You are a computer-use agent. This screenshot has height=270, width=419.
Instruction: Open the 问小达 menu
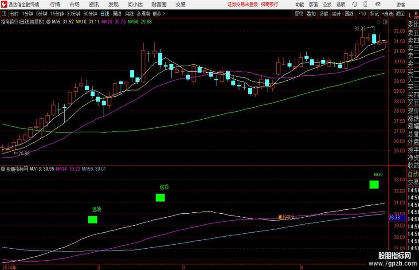pos(135,4)
